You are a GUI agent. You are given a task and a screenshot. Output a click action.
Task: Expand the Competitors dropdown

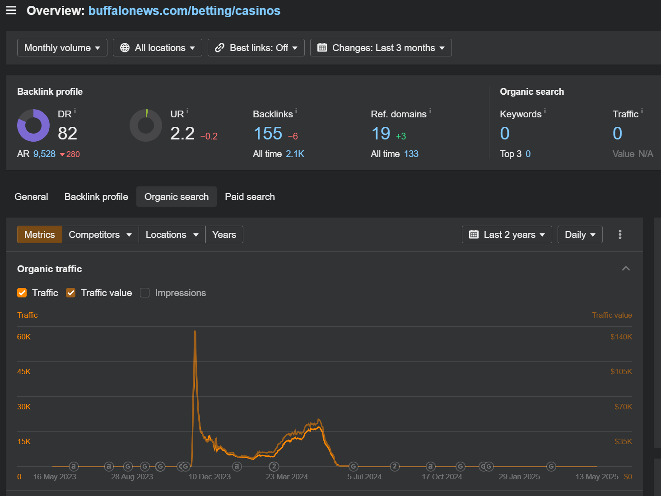100,235
